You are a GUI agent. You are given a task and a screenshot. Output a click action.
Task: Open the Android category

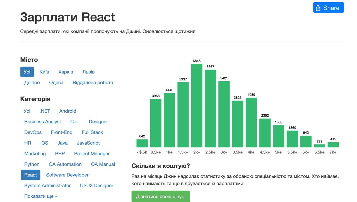(x=68, y=111)
